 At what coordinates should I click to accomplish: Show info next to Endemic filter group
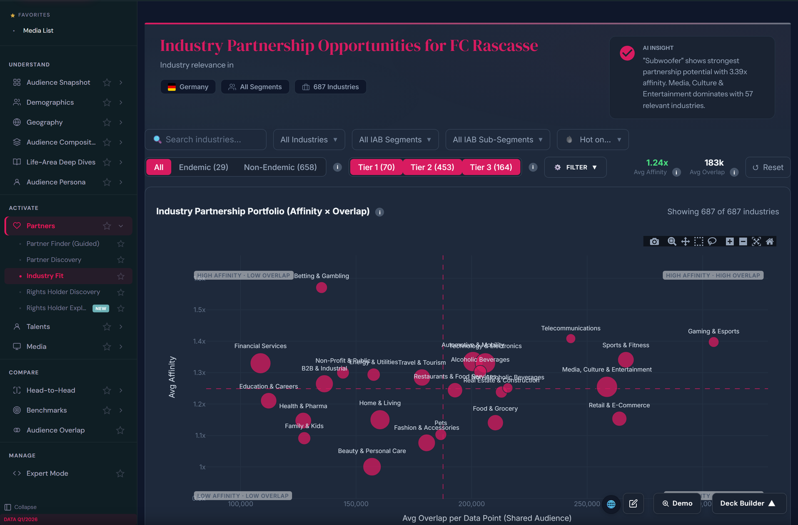coord(338,167)
